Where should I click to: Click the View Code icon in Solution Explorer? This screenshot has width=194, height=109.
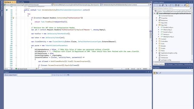[x=182, y=5]
